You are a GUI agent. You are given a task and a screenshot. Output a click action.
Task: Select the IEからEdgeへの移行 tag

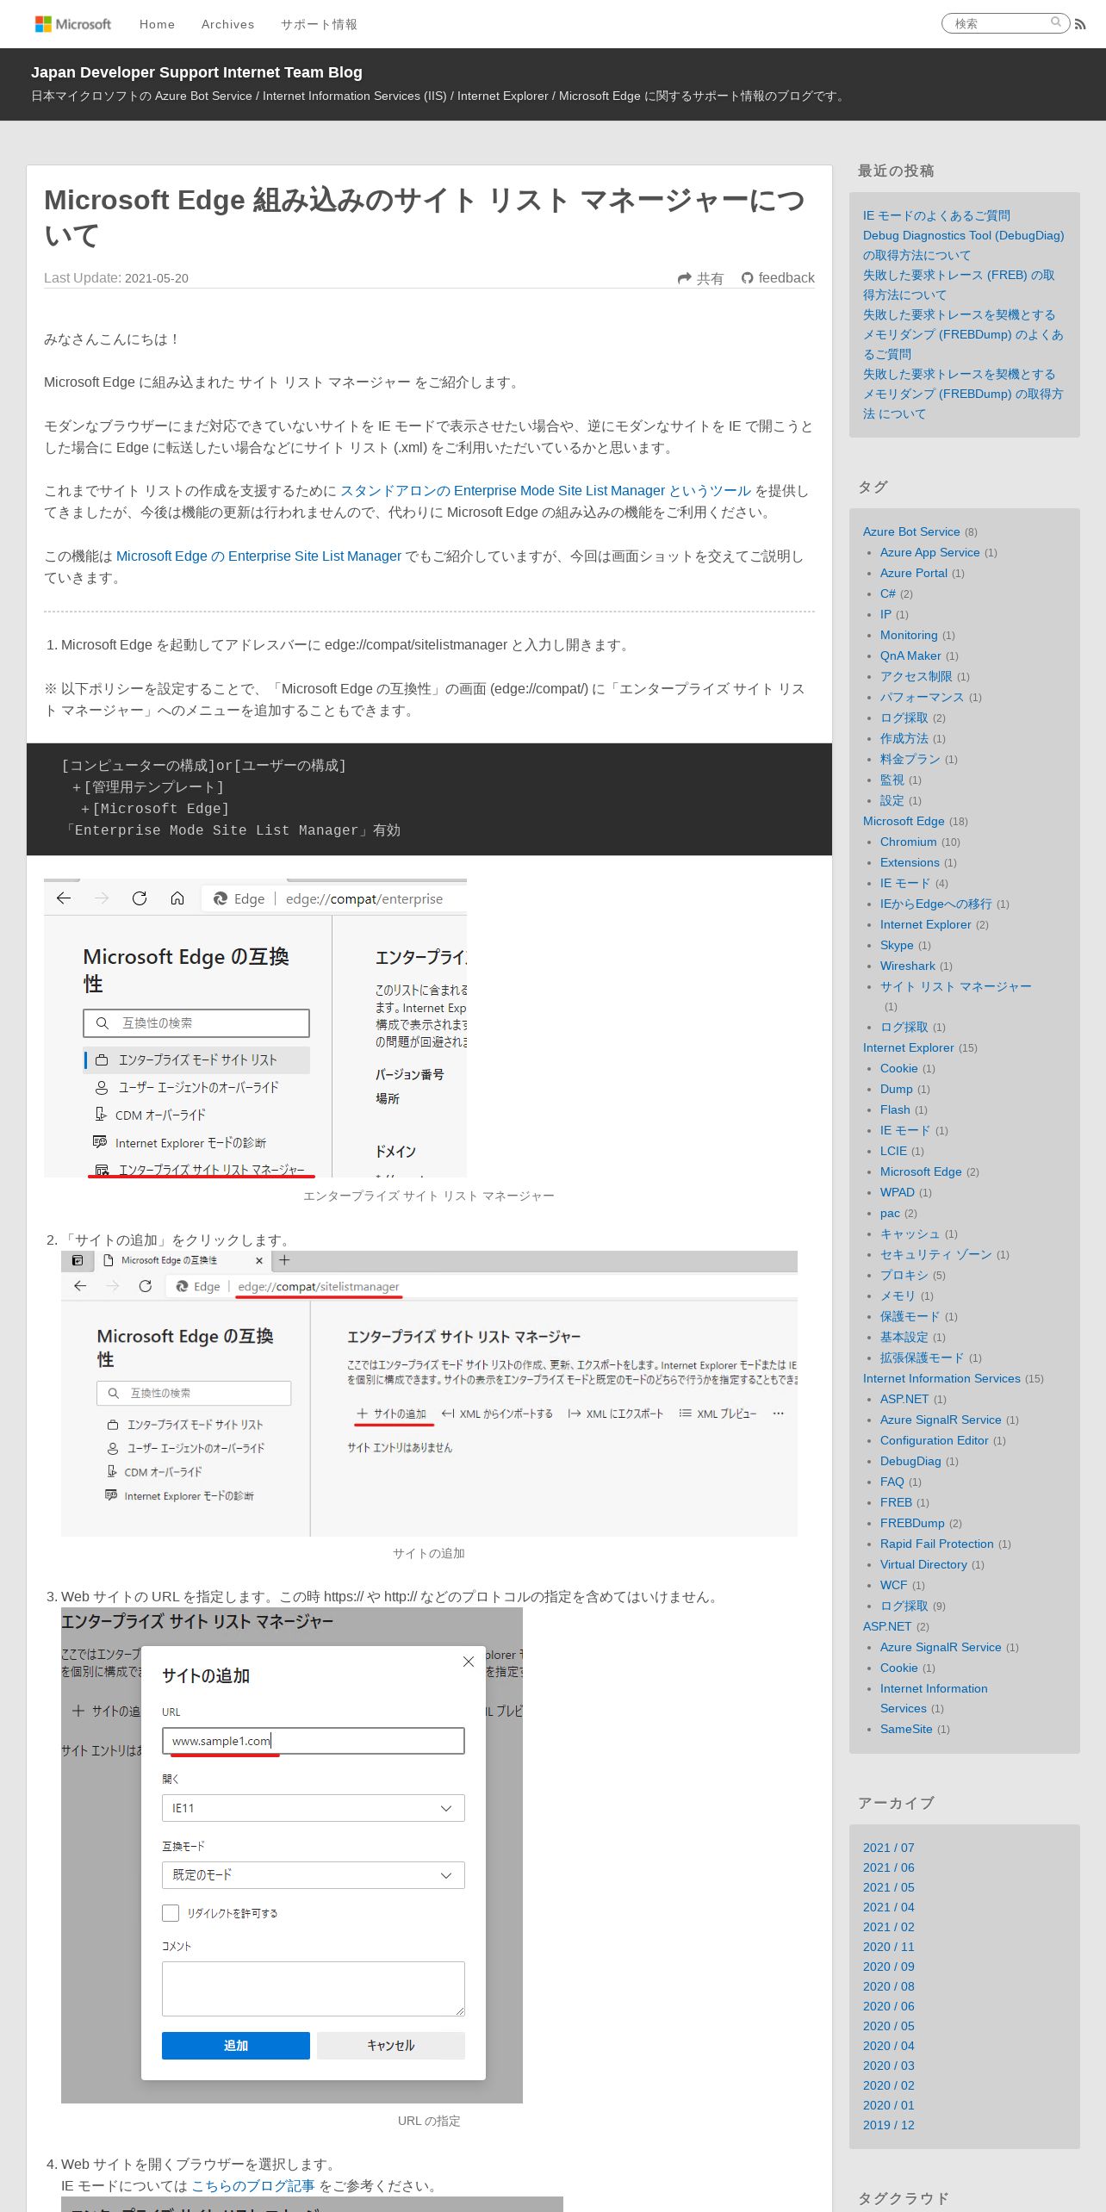coord(935,904)
